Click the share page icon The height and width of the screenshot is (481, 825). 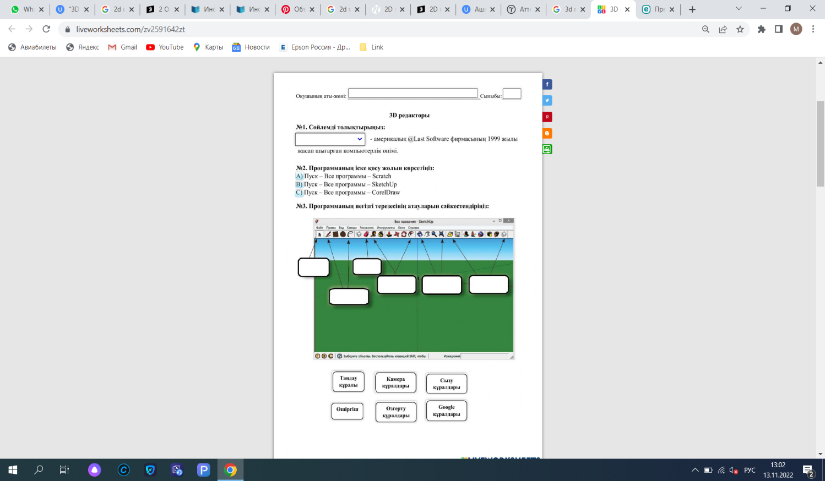[723, 29]
